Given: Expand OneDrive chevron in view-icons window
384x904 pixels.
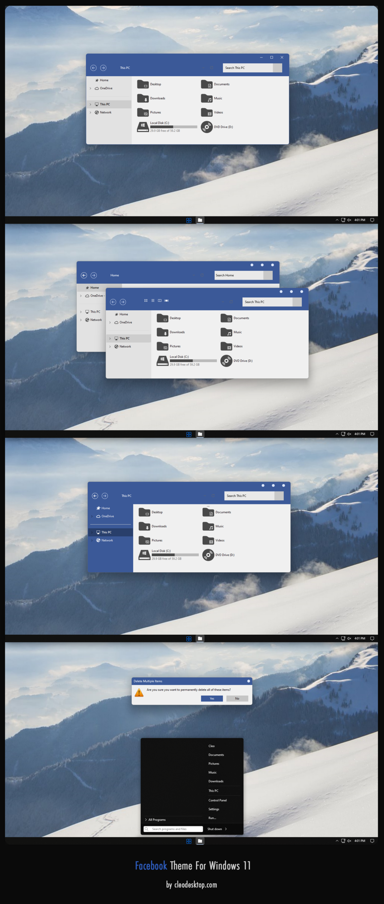Looking at the screenshot, I should click(110, 322).
